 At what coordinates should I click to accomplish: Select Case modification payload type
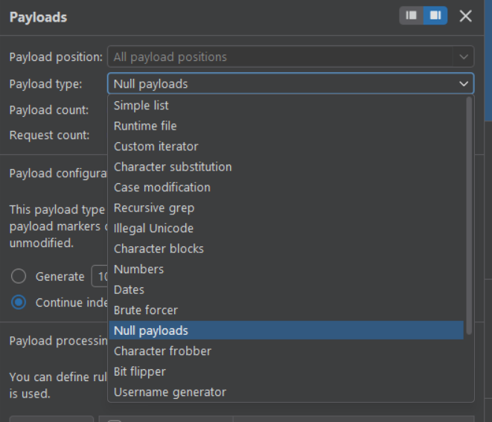pos(286,188)
